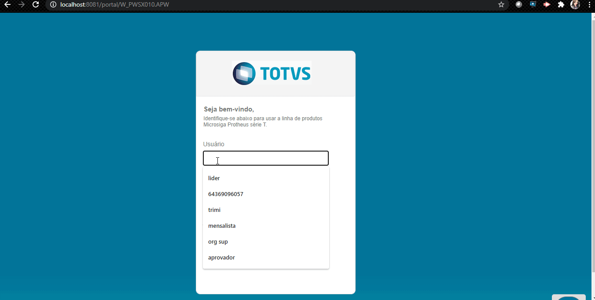This screenshot has width=595, height=300.
Task: Click the TOTVS logo
Action: (272, 73)
